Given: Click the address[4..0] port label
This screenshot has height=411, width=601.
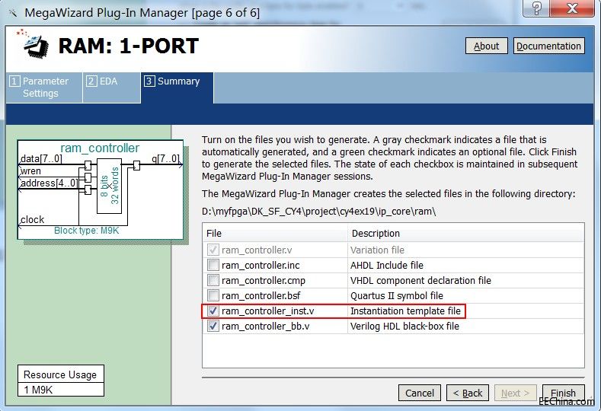Looking at the screenshot, I should (x=49, y=183).
